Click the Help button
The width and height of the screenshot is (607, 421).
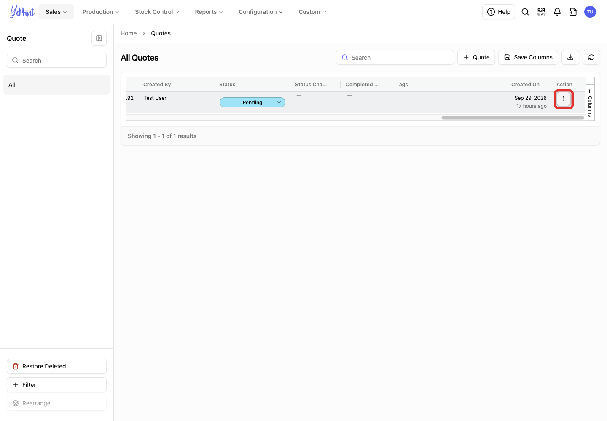pyautogui.click(x=499, y=12)
